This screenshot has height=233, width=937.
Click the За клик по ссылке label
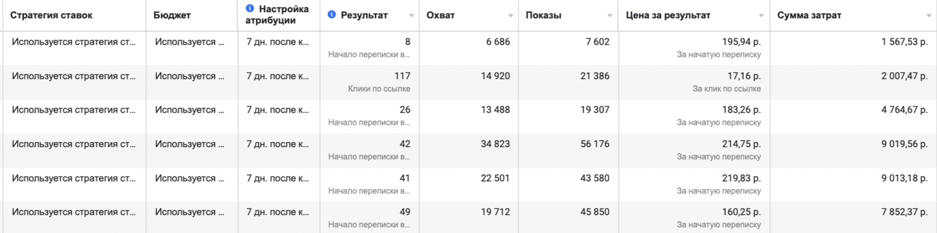[x=726, y=89]
